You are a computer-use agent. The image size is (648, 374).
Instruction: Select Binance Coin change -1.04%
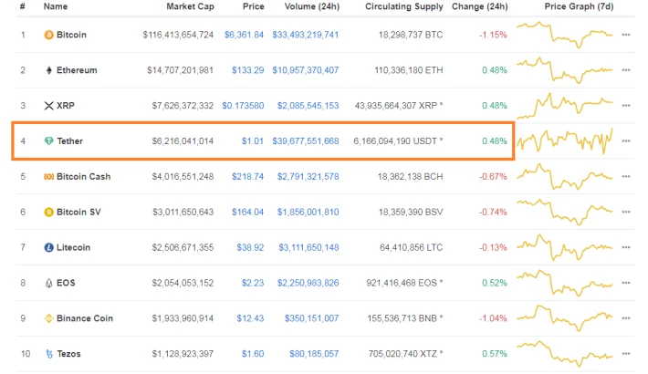(493, 318)
